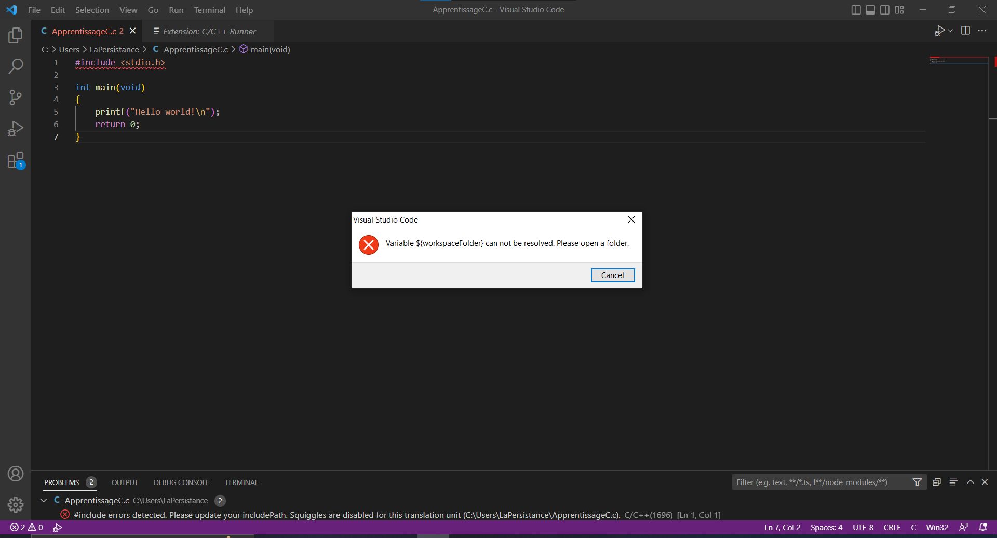Open the Selection menu
The image size is (997, 538).
[x=92, y=10]
